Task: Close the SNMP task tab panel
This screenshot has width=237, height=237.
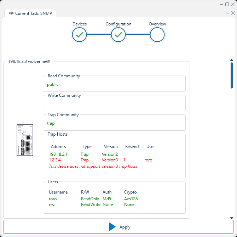Action: click(233, 13)
